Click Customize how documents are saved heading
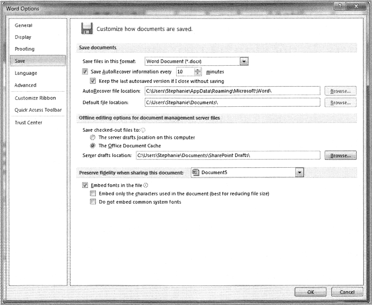The image size is (372, 305). 144,29
